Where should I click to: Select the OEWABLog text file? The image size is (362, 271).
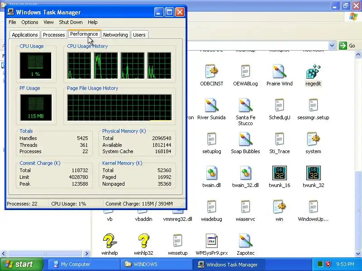point(245,71)
